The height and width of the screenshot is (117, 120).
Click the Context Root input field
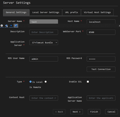44,98
